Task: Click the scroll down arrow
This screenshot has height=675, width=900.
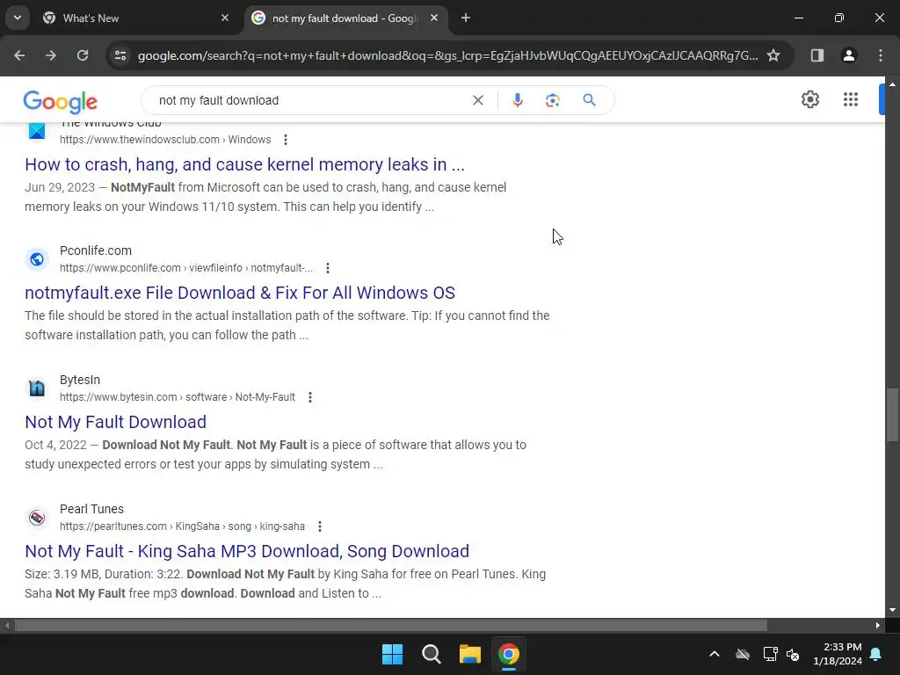Action: [x=892, y=610]
